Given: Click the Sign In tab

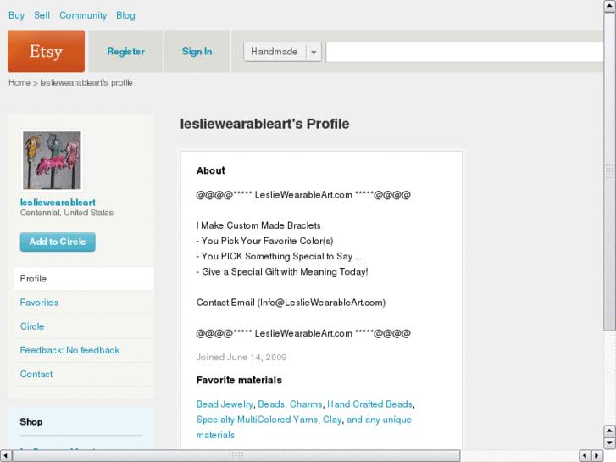Looking at the screenshot, I should coord(197,52).
